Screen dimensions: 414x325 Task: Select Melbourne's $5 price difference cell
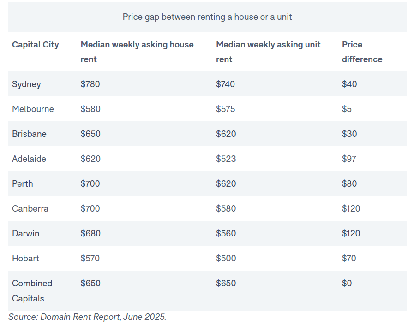click(347, 109)
